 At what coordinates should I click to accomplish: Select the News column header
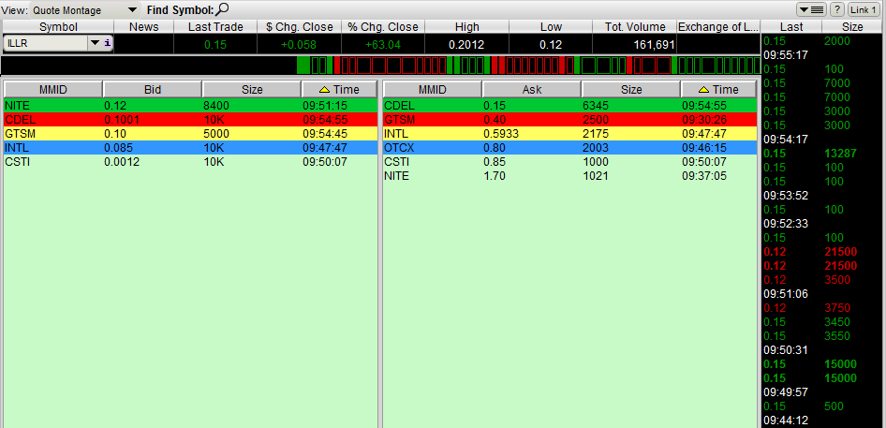(144, 26)
